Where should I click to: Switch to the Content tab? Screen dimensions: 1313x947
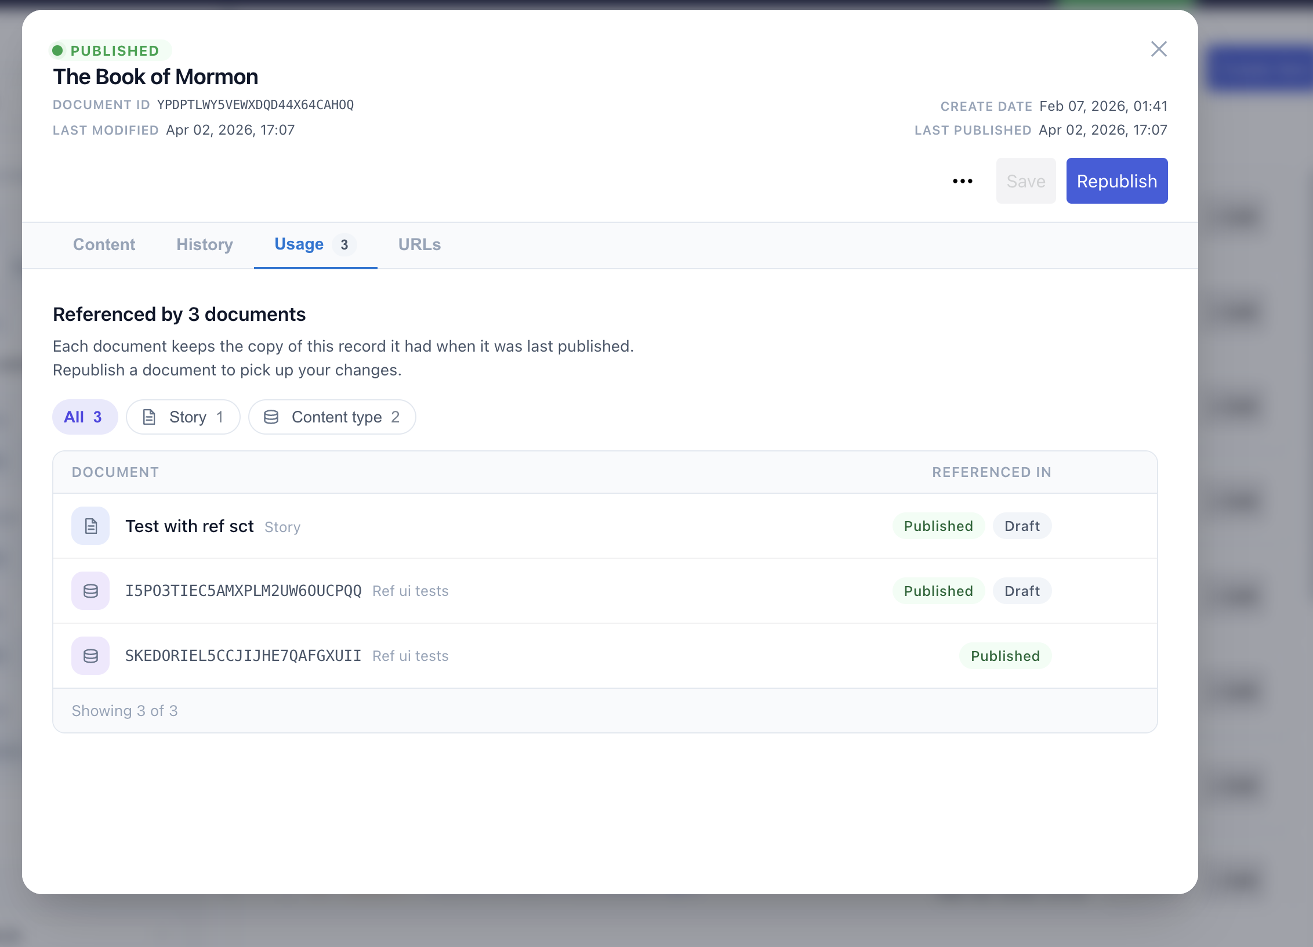click(104, 244)
